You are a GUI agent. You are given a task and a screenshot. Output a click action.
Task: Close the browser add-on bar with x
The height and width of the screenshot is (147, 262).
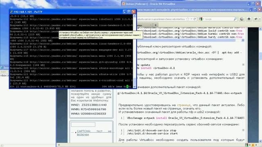(x=59, y=145)
